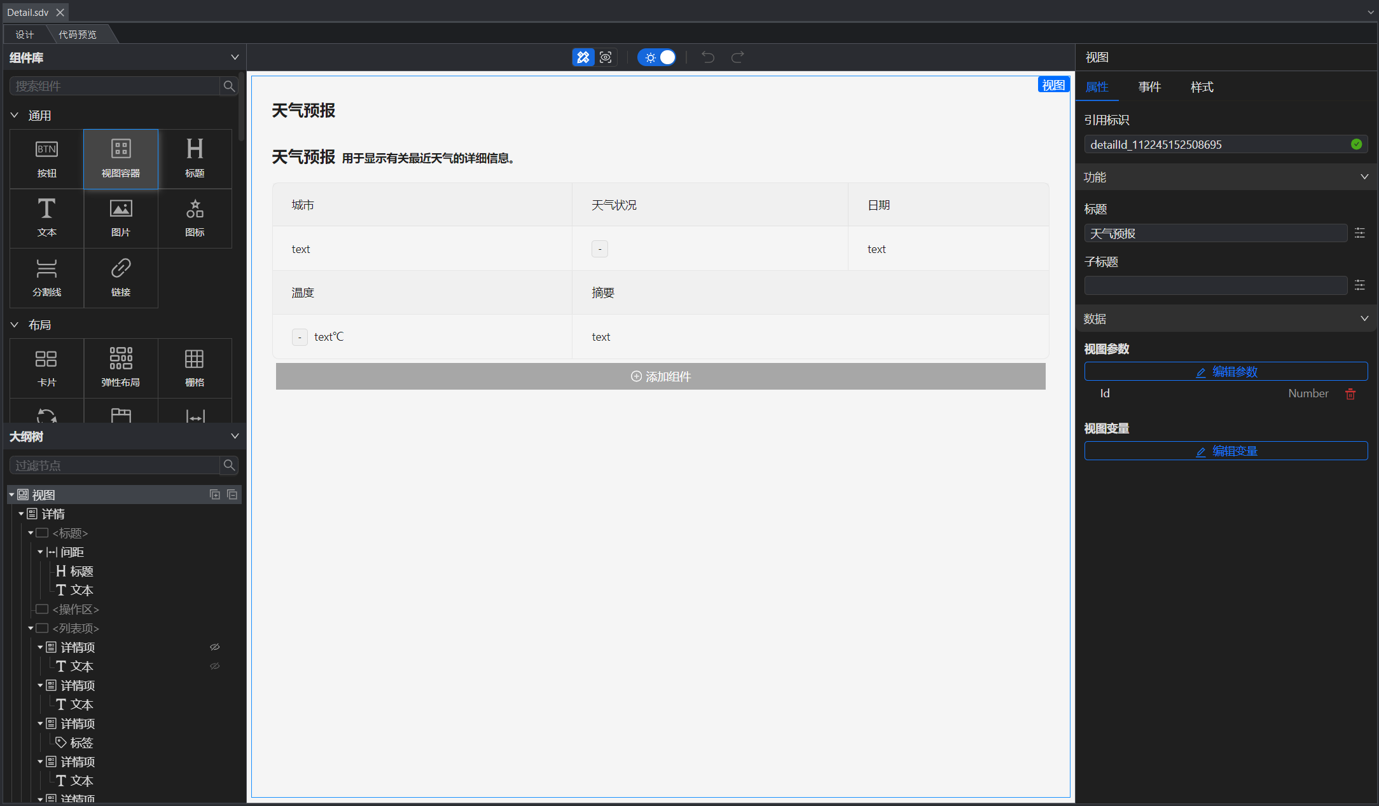Select the 标题 heading component icon
Image resolution: width=1379 pixels, height=806 pixels.
(195, 158)
